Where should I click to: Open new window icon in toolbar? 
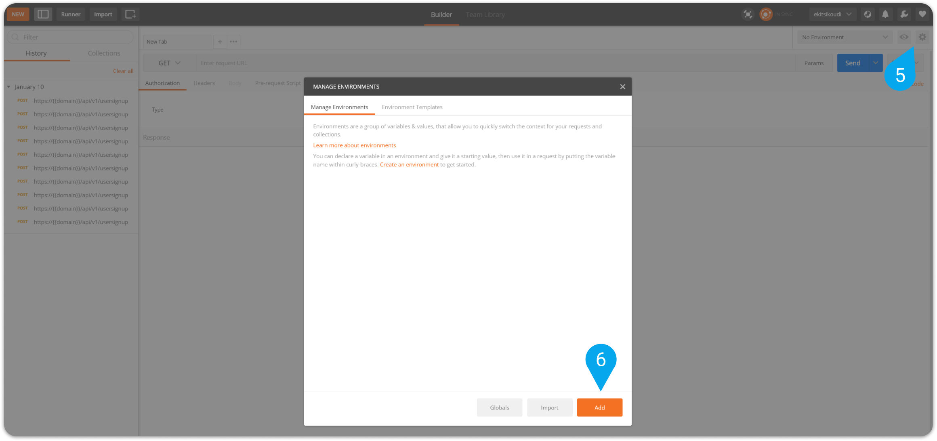pyautogui.click(x=130, y=14)
